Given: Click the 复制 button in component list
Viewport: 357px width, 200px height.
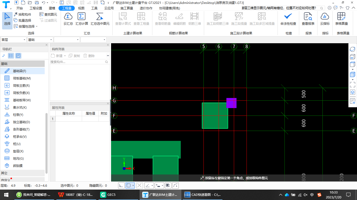Looking at the screenshot, I should tap(74, 56).
